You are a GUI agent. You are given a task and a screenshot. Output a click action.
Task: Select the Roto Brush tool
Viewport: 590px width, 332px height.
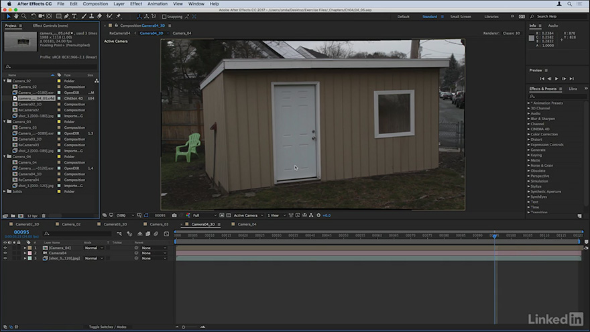pyautogui.click(x=109, y=16)
